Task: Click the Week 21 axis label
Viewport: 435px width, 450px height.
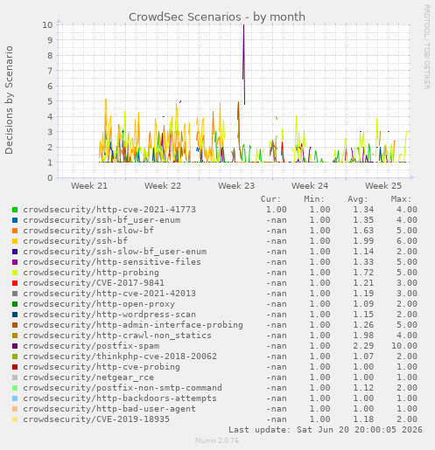Action: click(89, 186)
